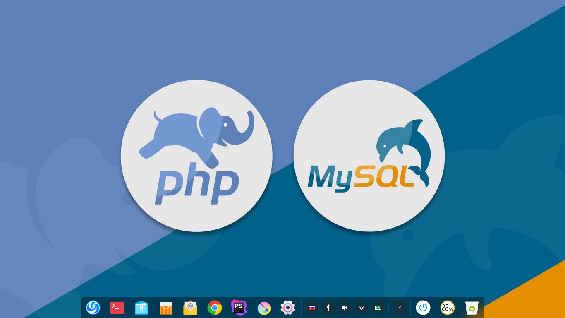This screenshot has height=318, width=565.
Task: Open the Deepin launcher from the dock
Action: click(93, 308)
